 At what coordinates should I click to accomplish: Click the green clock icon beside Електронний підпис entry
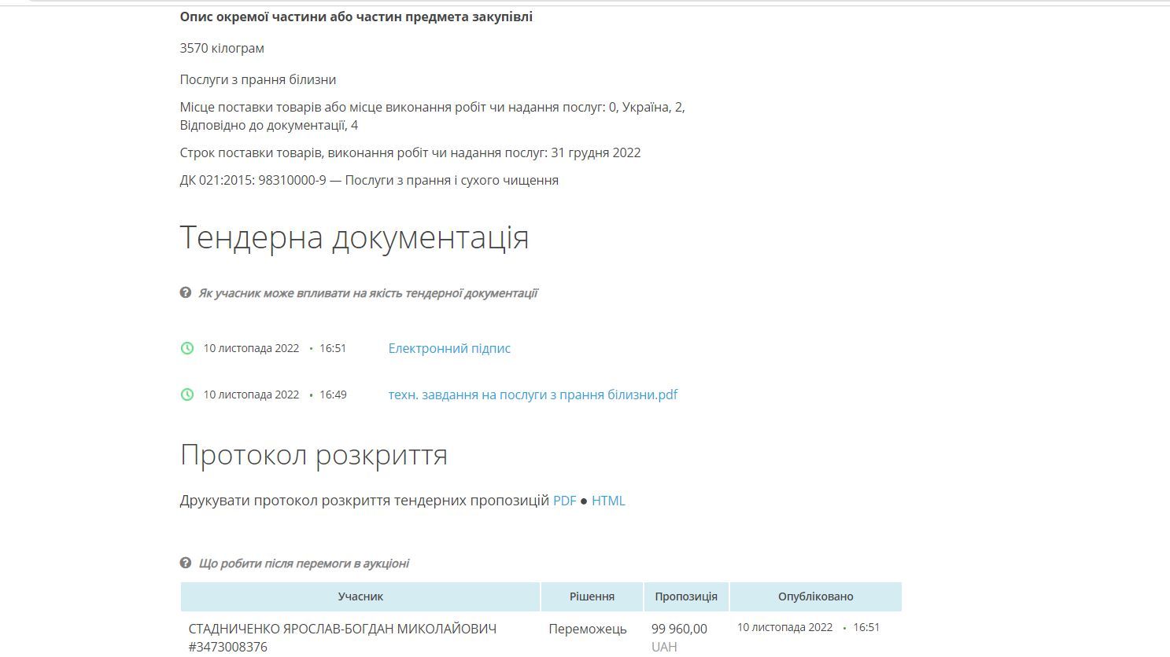[x=187, y=348]
